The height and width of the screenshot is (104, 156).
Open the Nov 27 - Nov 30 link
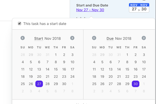tap(90, 10)
